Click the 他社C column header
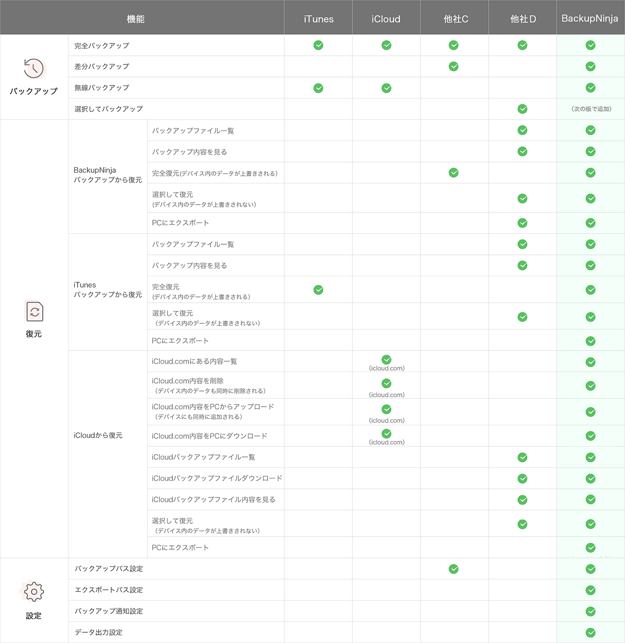Image resolution: width=625 pixels, height=643 pixels. 456,19
